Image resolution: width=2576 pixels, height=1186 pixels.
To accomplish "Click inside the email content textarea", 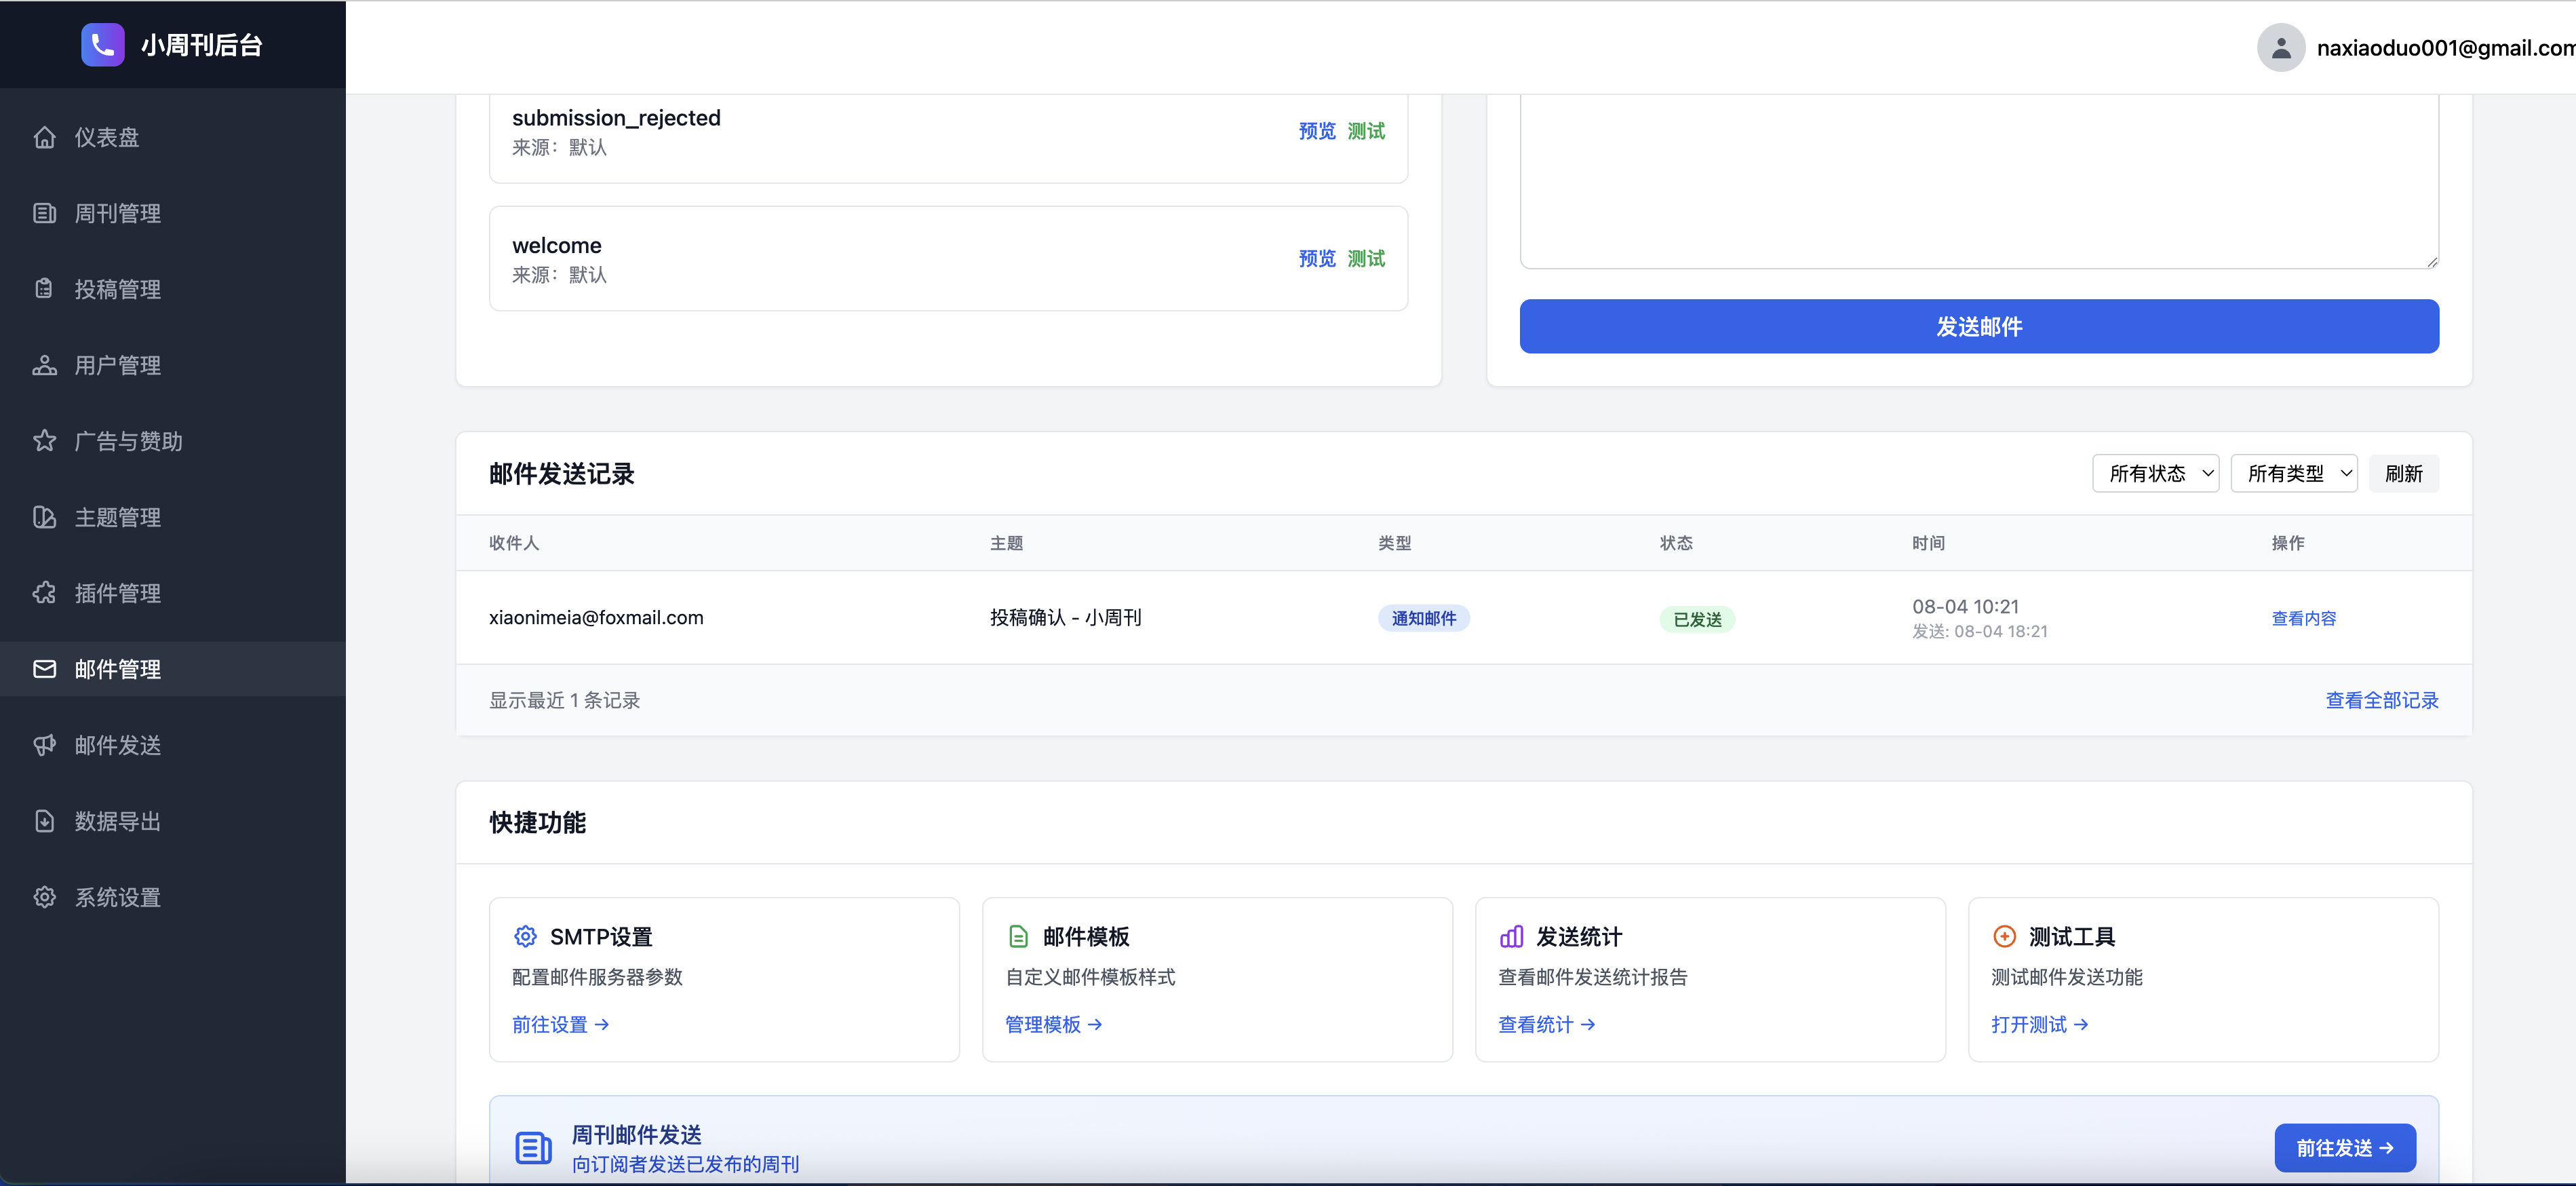I will coord(1978,180).
